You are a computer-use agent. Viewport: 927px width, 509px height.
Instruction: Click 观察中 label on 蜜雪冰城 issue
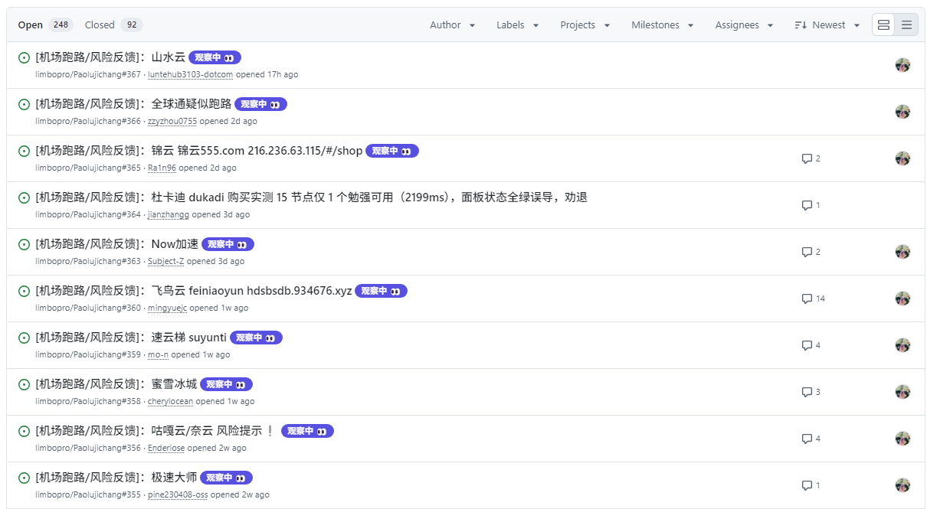coord(226,384)
